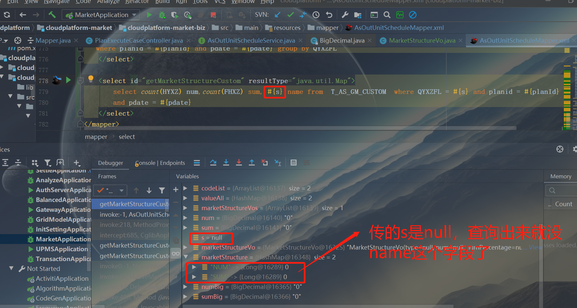
Task: Step Into the method call
Action: click(226, 162)
